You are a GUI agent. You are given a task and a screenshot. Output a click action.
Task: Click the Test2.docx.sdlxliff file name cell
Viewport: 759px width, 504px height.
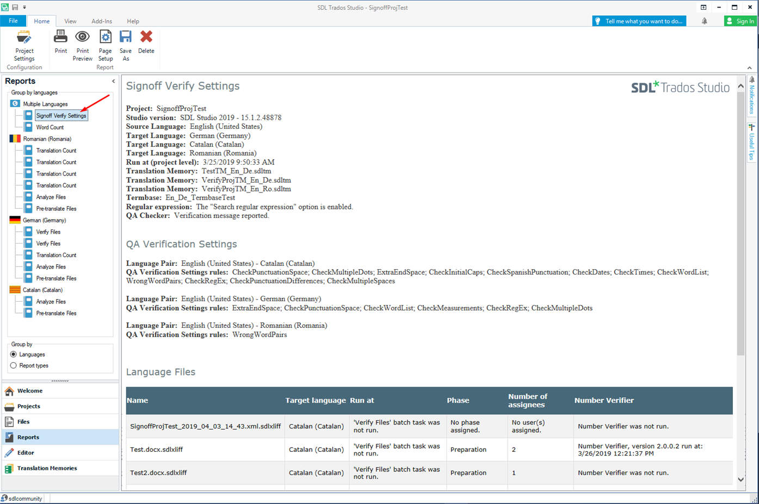coord(206,473)
